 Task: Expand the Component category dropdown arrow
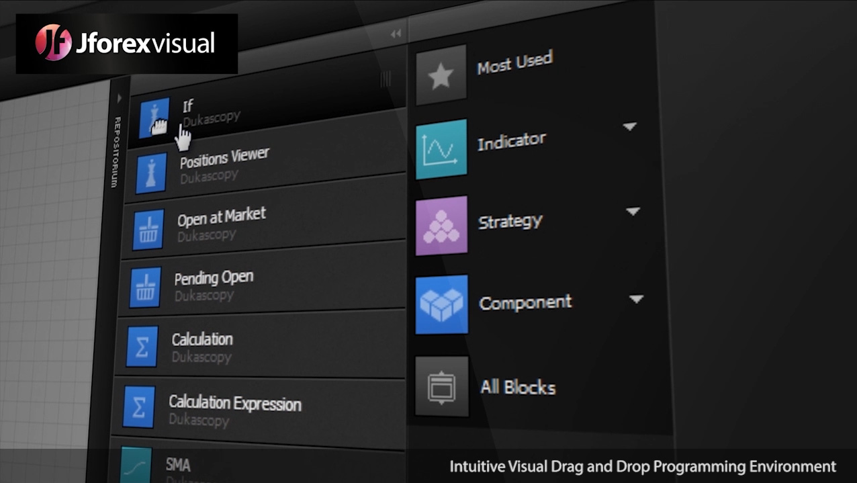tap(636, 299)
